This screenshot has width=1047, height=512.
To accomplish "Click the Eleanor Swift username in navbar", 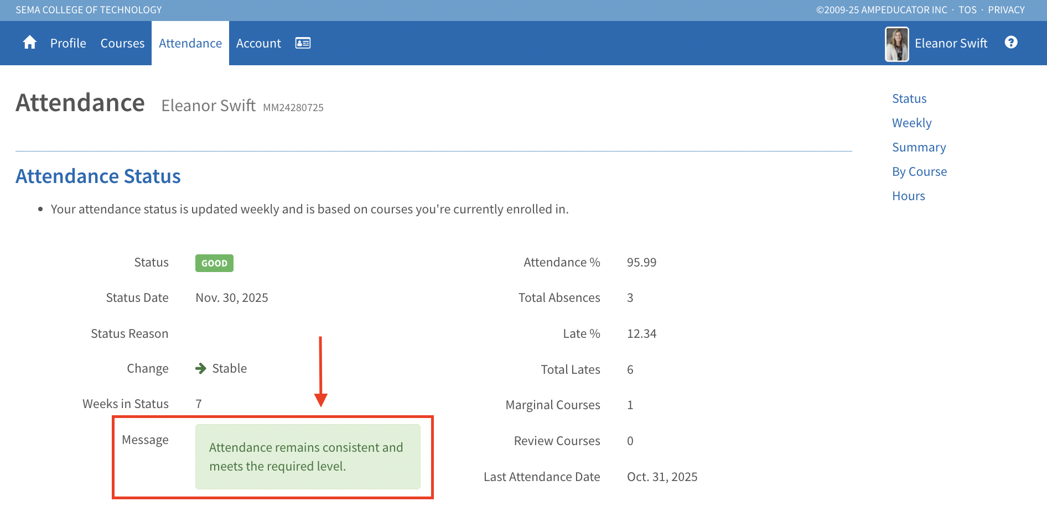I will 951,43.
